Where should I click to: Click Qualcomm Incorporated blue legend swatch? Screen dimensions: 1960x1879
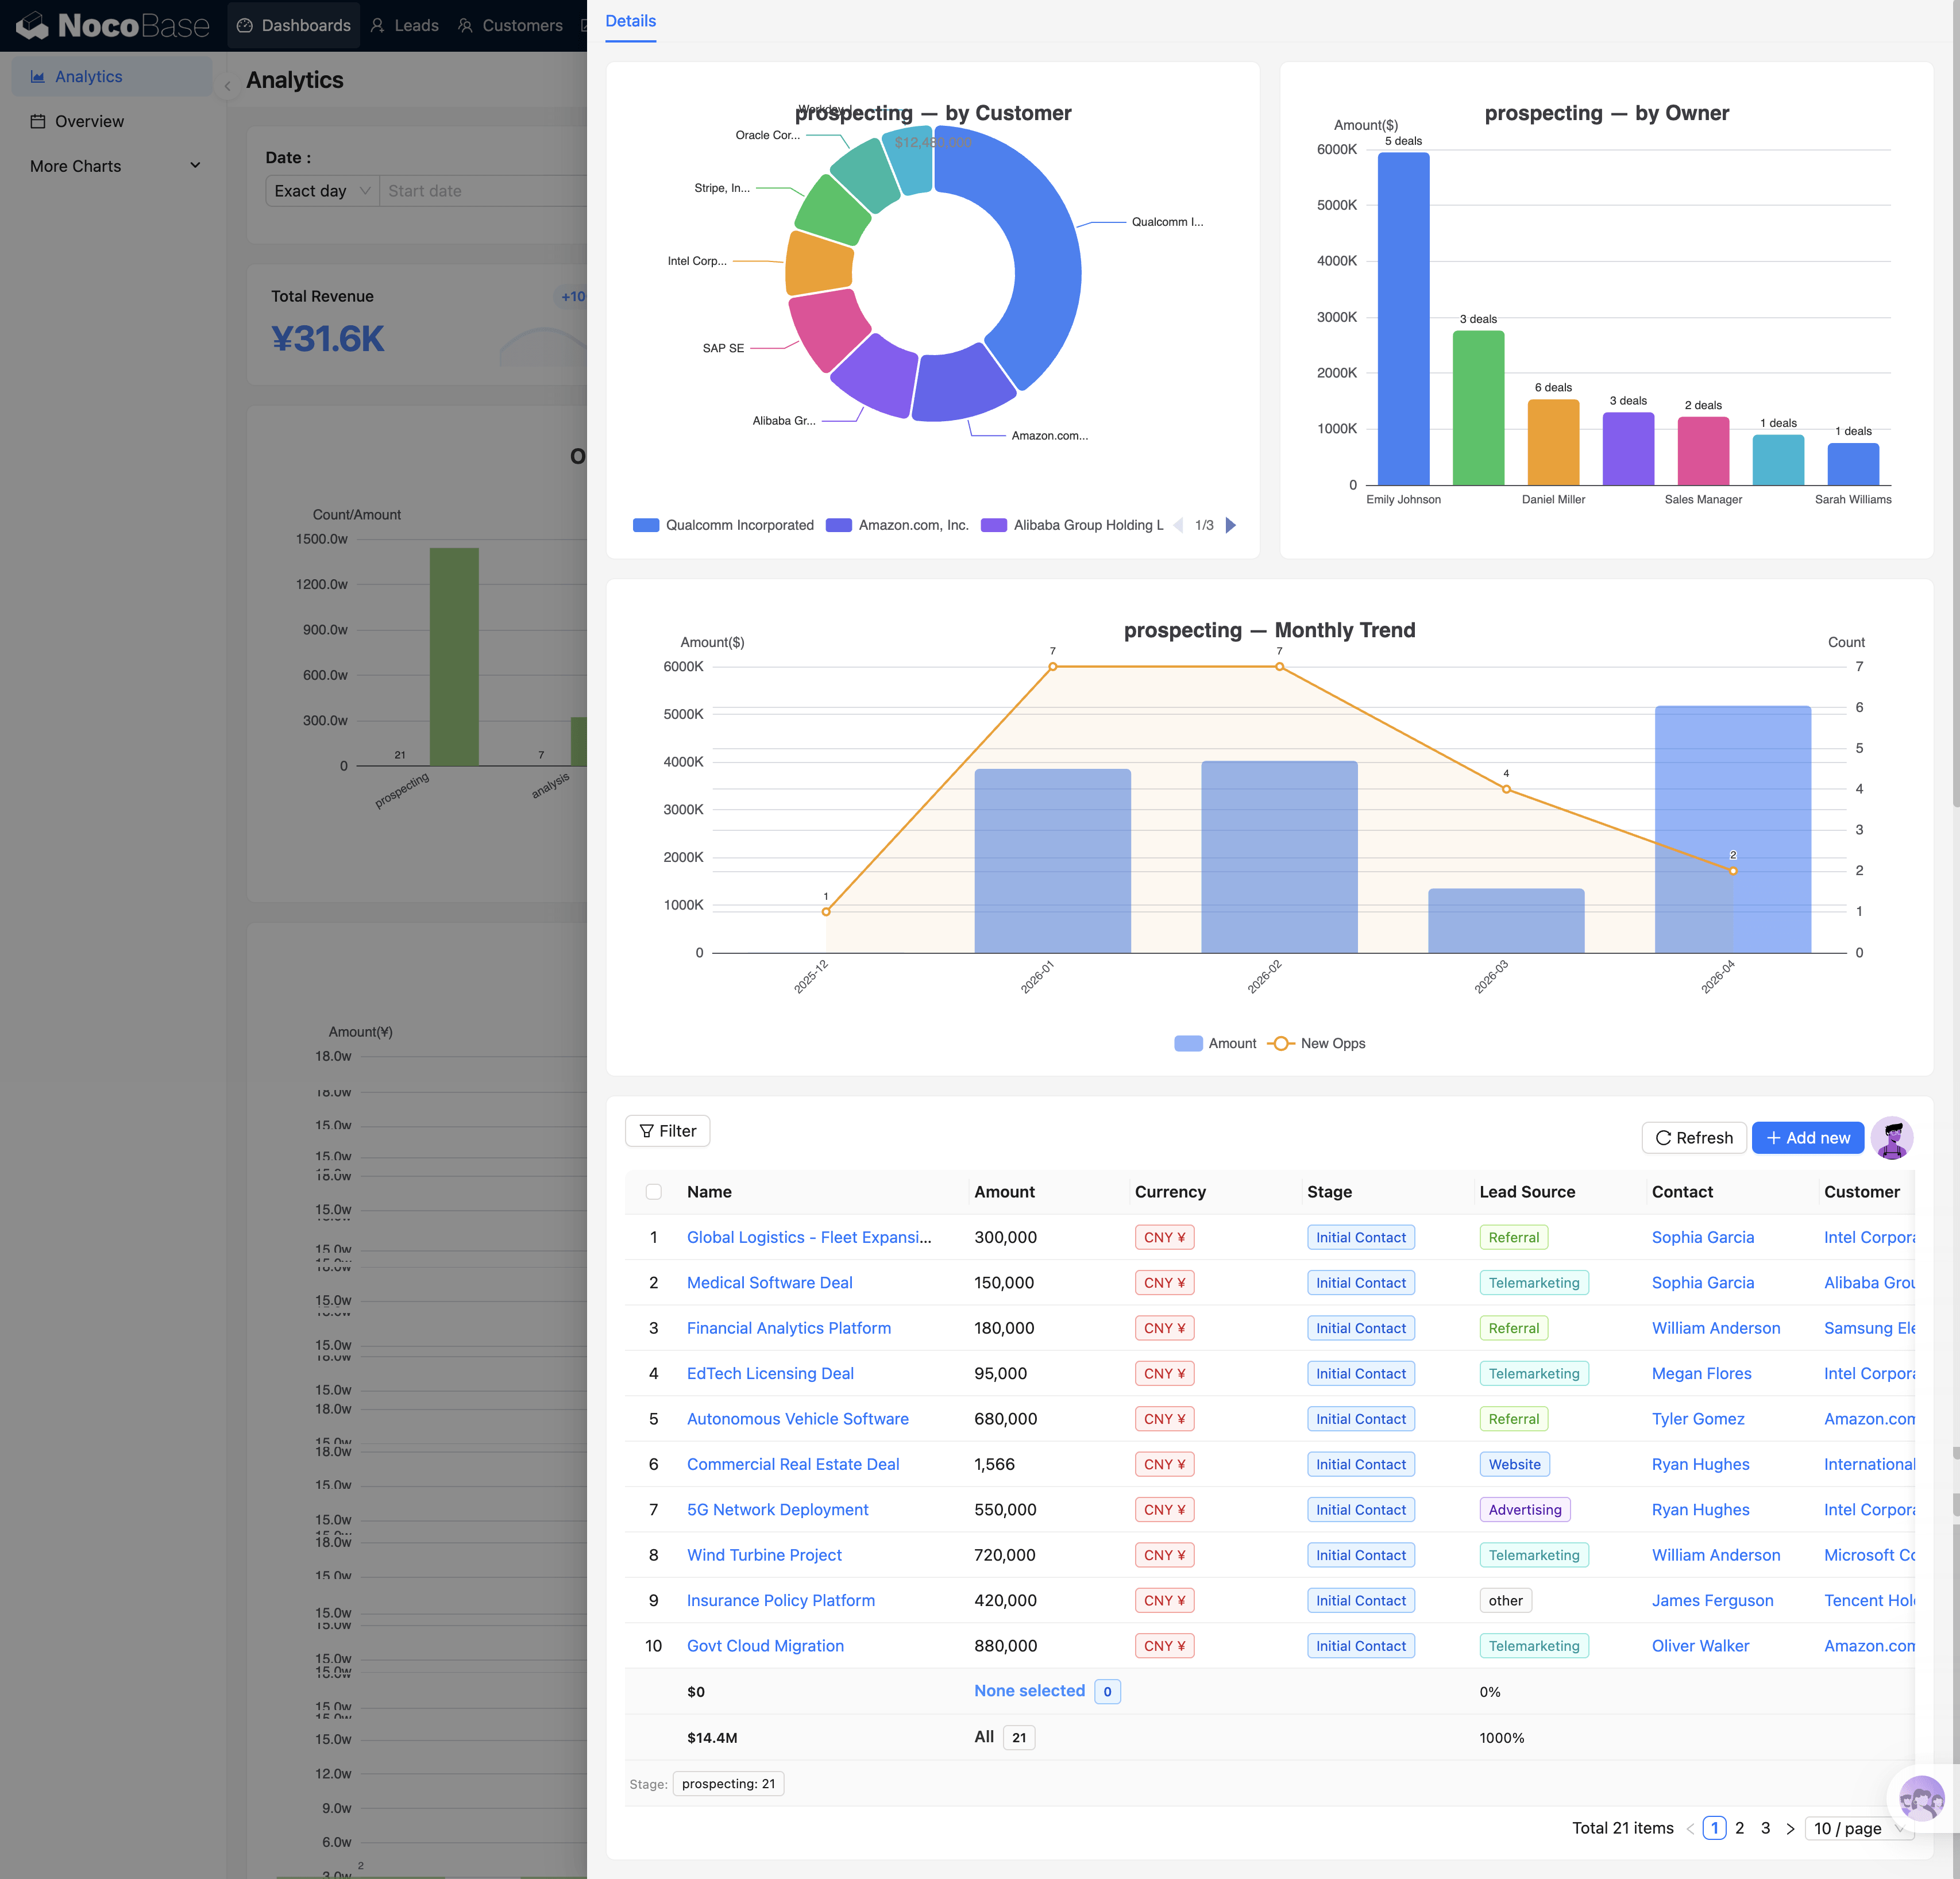pos(646,525)
